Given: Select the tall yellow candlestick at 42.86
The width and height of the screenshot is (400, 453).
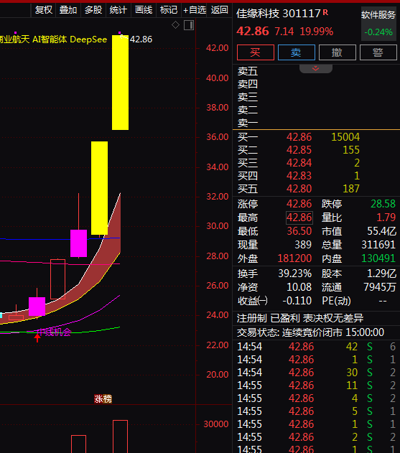Looking at the screenshot, I should pos(120,83).
